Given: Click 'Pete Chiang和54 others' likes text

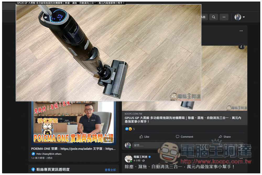Looking at the screenshot, I should click(x=49, y=154).
